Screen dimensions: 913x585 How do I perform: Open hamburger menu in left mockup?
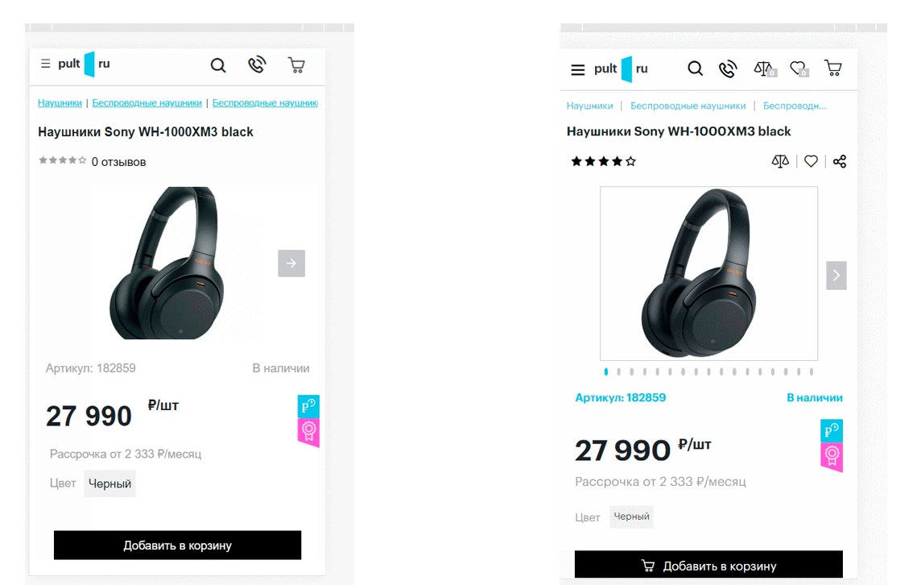46,64
